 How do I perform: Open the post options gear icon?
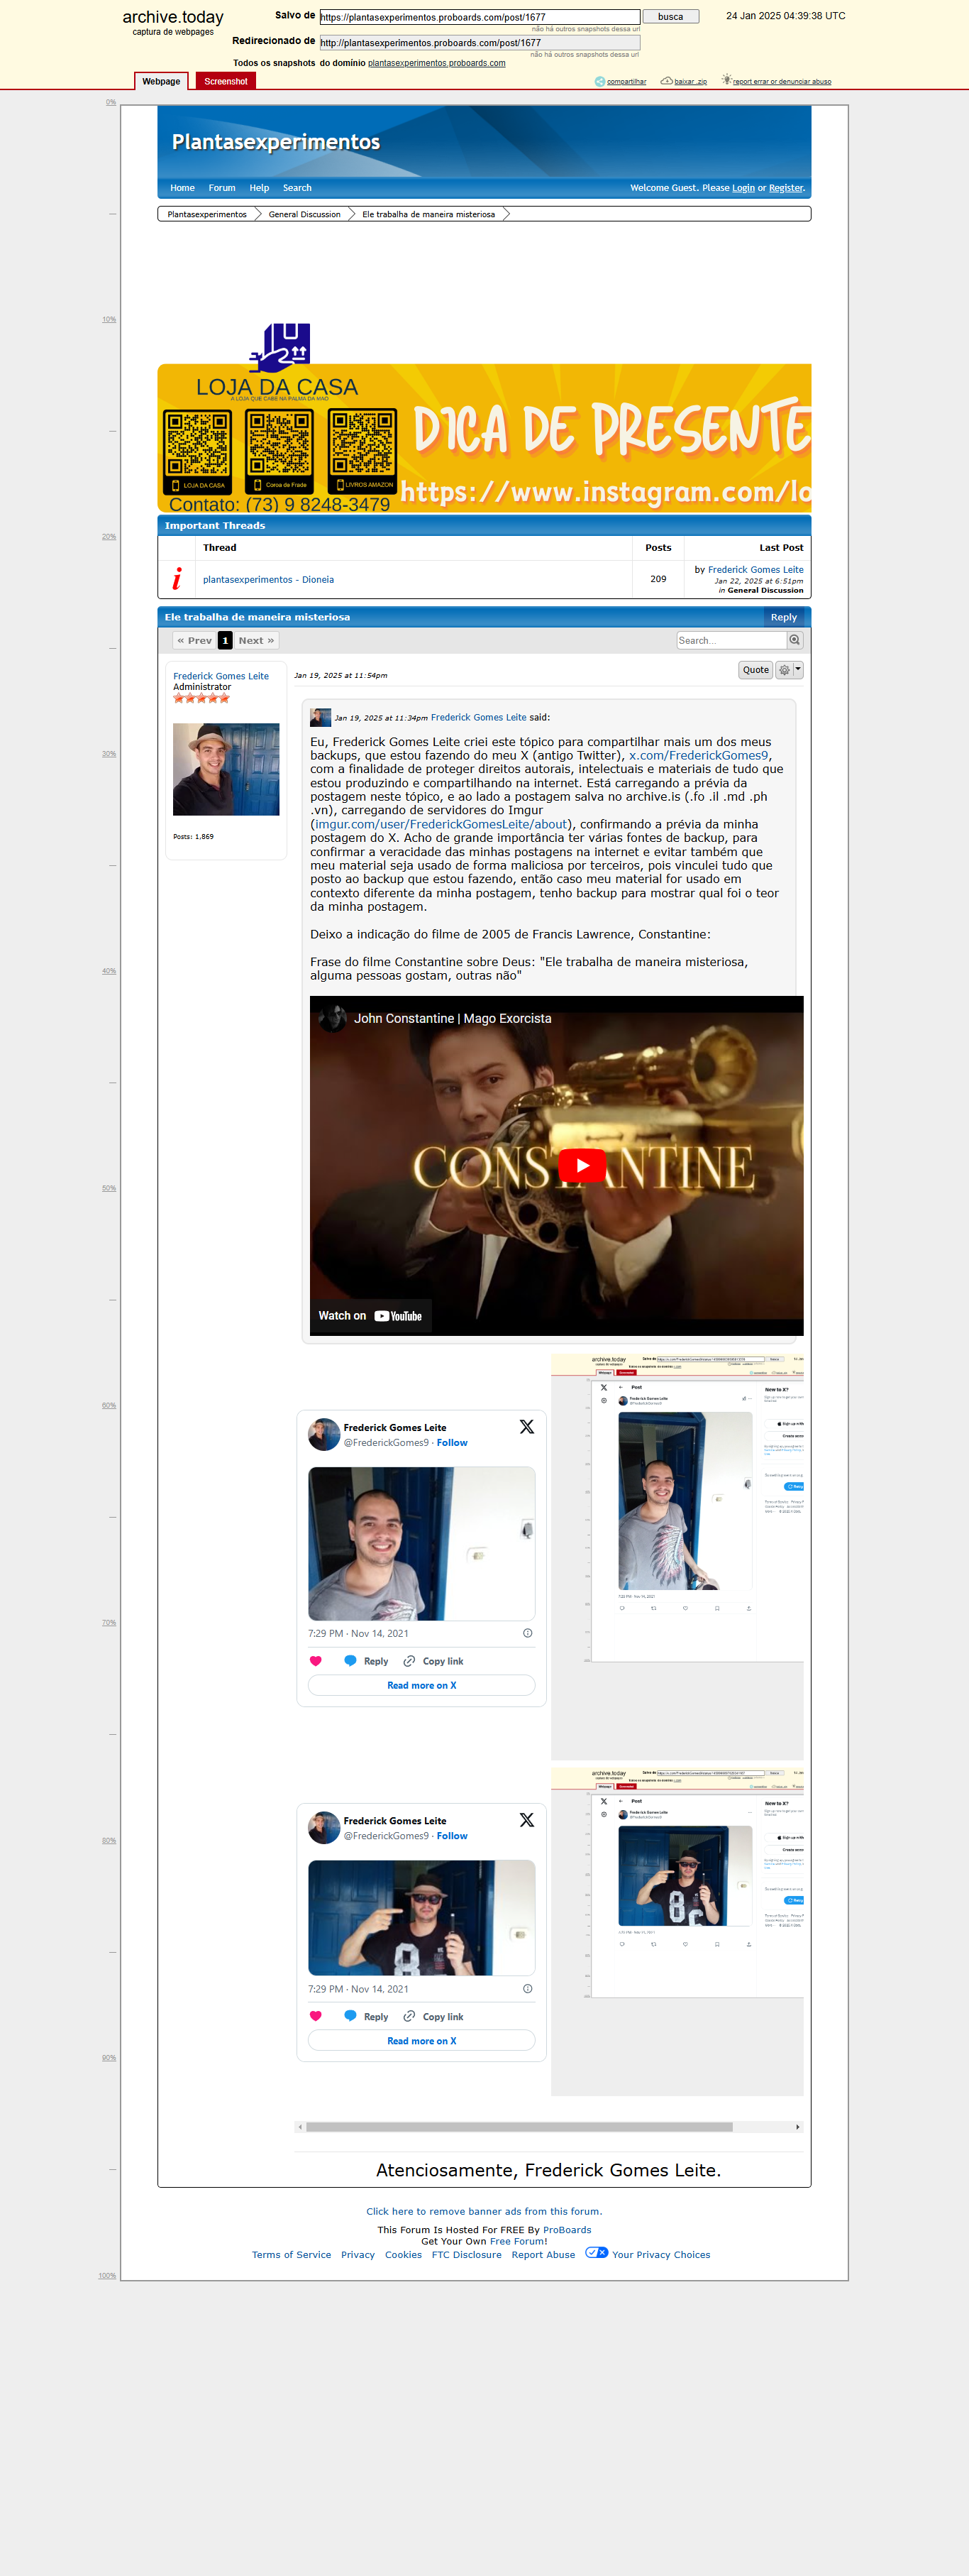pos(784,670)
